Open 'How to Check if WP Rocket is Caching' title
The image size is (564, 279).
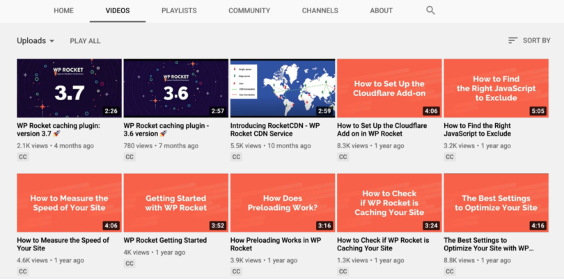coord(383,244)
